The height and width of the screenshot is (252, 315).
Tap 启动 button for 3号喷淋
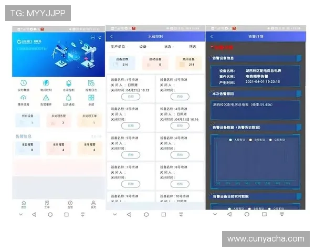pyautogui.click(x=131, y=126)
